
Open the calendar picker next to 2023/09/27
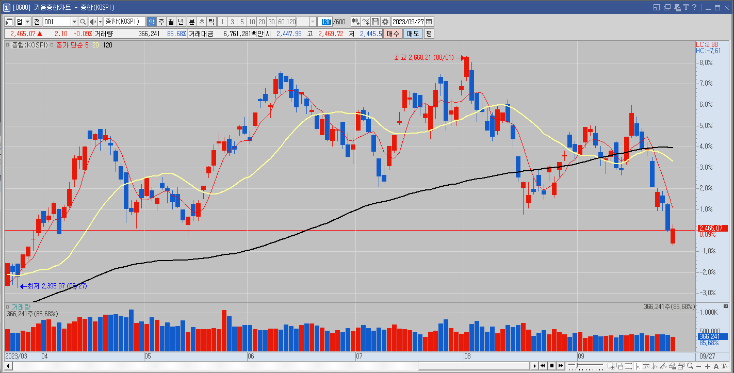(x=429, y=22)
